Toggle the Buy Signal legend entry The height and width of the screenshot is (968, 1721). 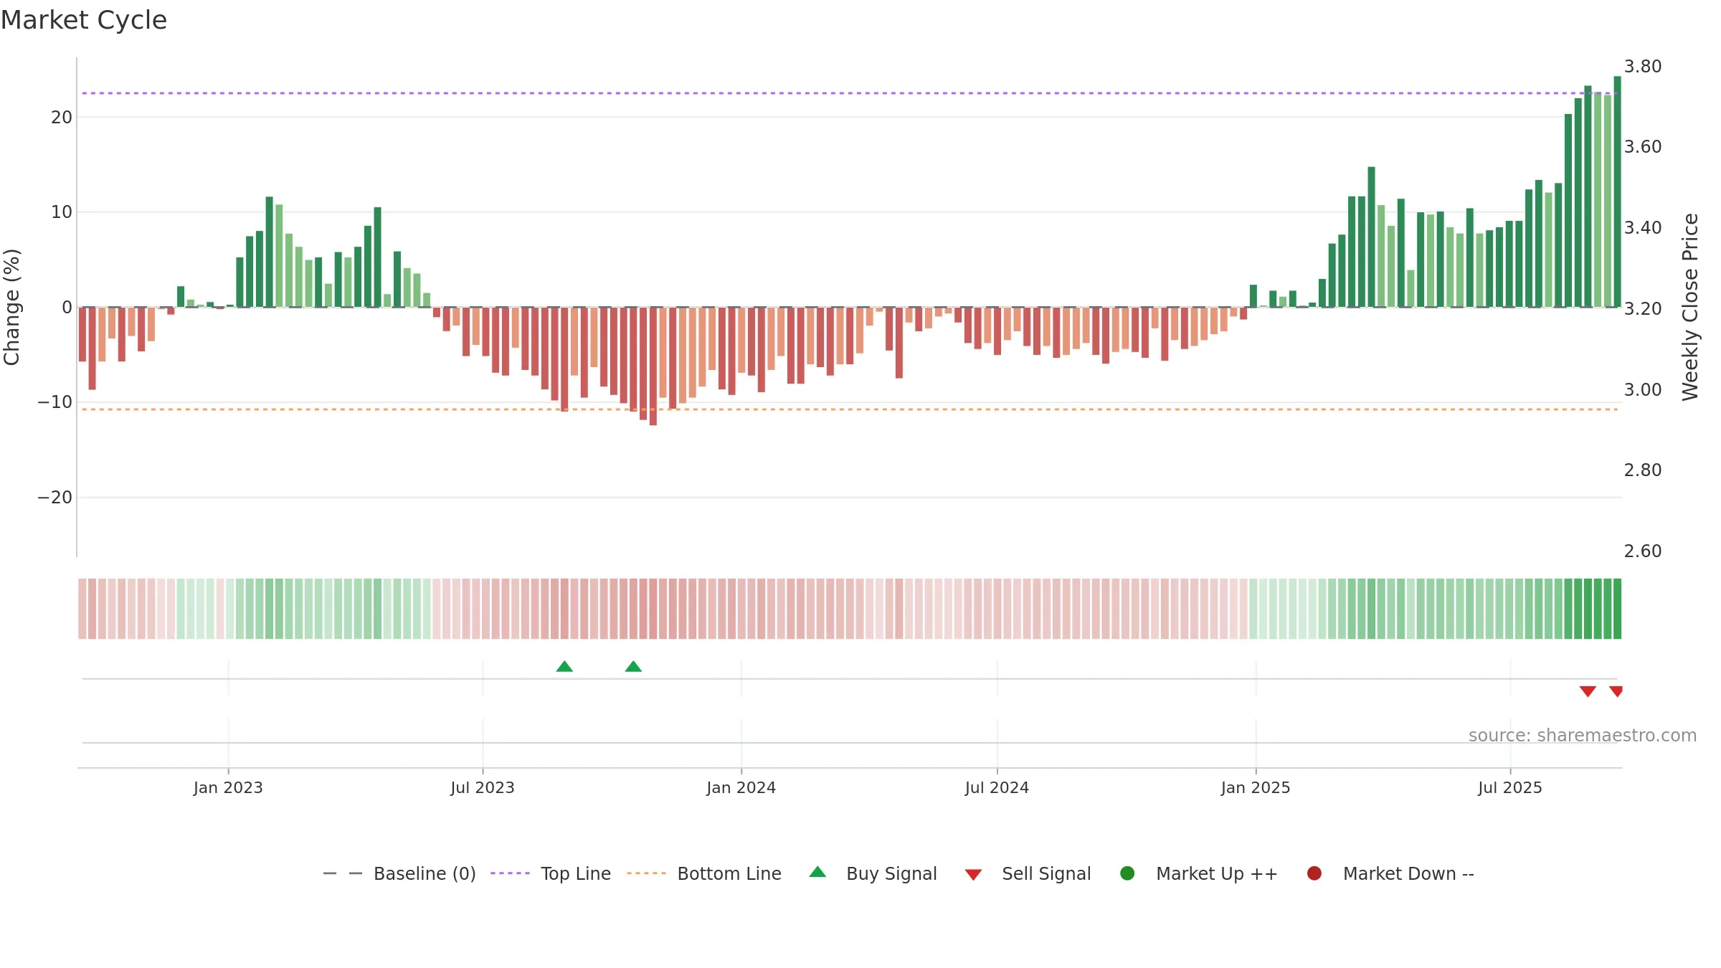tap(873, 873)
